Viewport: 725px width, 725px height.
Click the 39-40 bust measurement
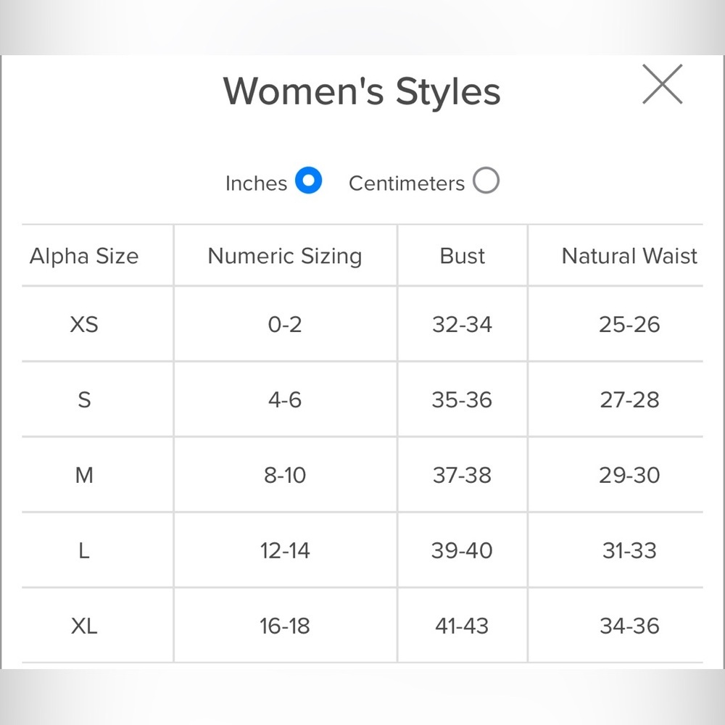point(462,550)
